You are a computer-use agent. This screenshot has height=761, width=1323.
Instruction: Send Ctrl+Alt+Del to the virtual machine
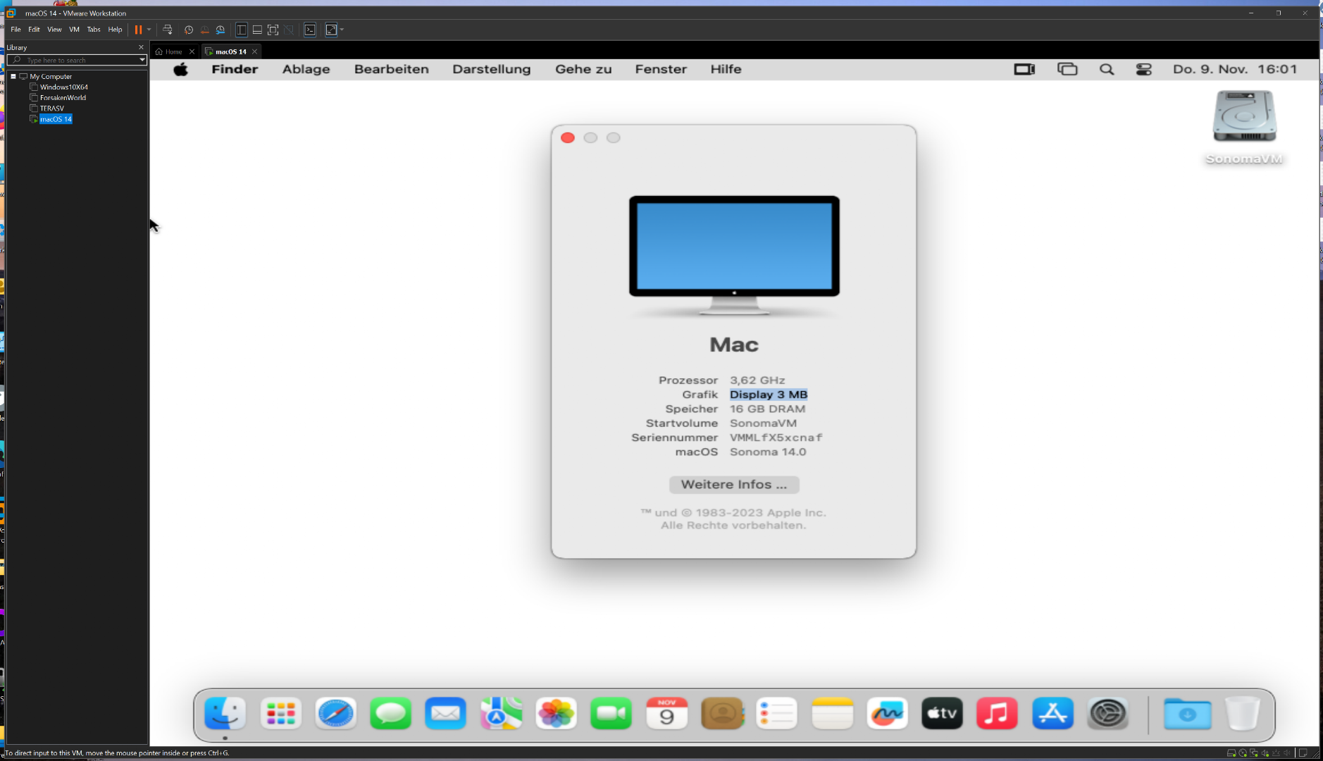coord(168,30)
